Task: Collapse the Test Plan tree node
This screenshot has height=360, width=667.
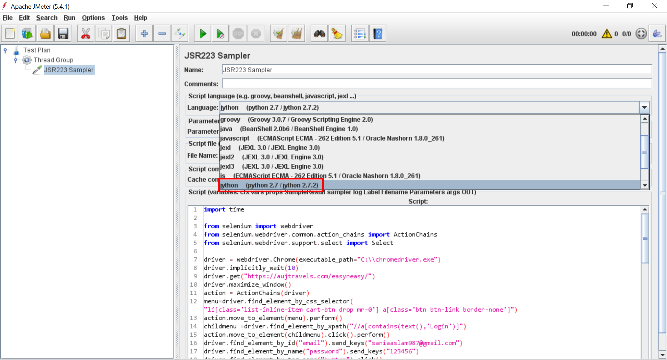Action: pos(6,50)
